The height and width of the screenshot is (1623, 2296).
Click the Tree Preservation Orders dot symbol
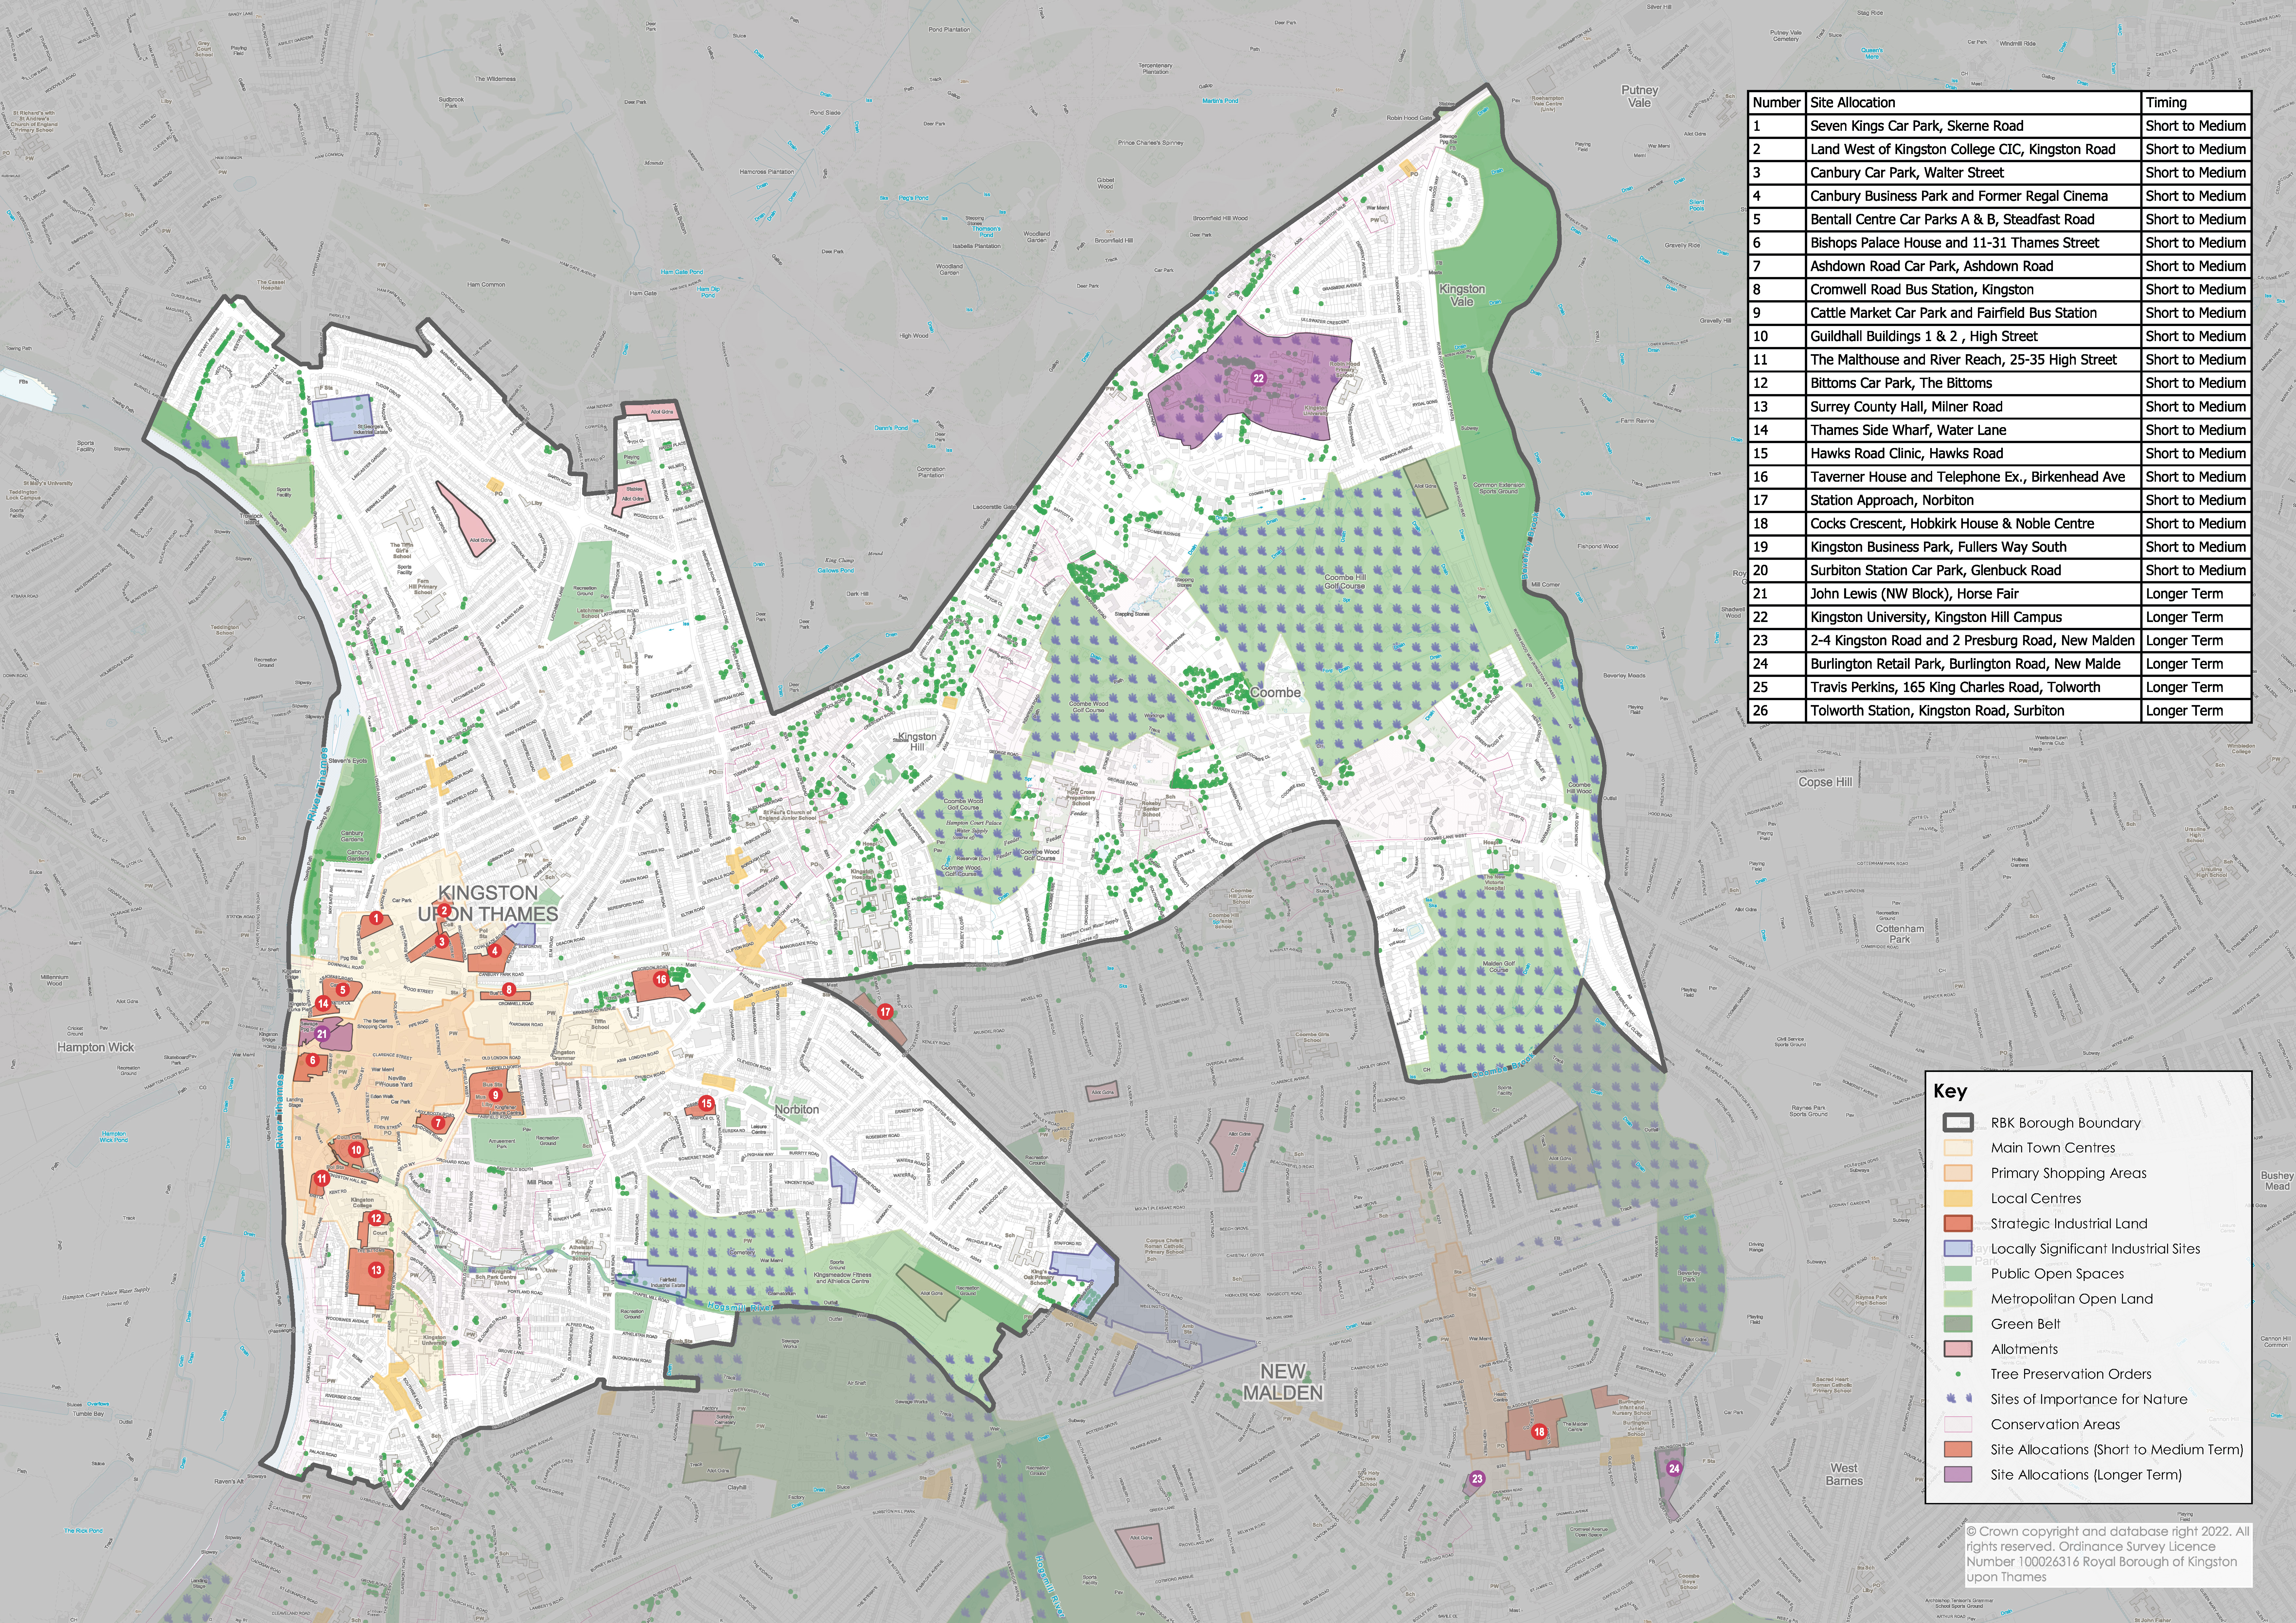coord(1958,1374)
